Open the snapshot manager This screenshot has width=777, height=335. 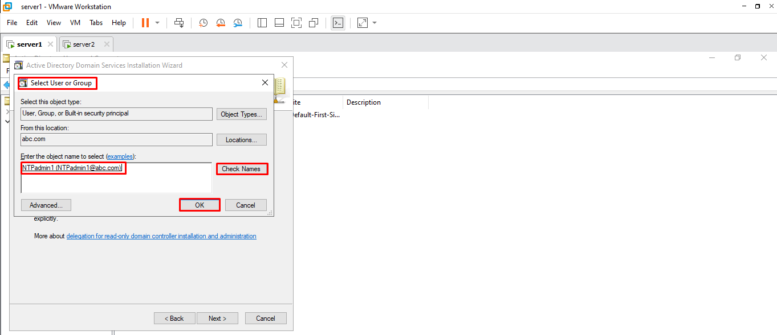coord(238,23)
